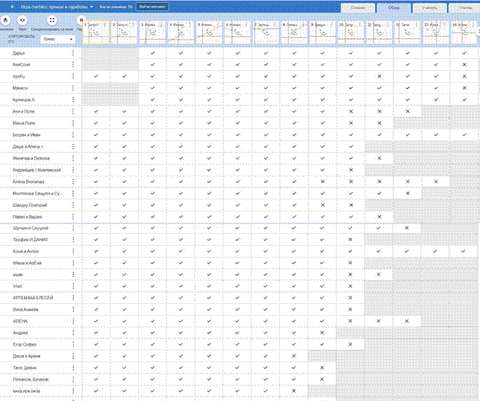Select the screen 9 thumbnail
The height and width of the screenshot is (401, 480).
pyautogui.click(x=322, y=34)
